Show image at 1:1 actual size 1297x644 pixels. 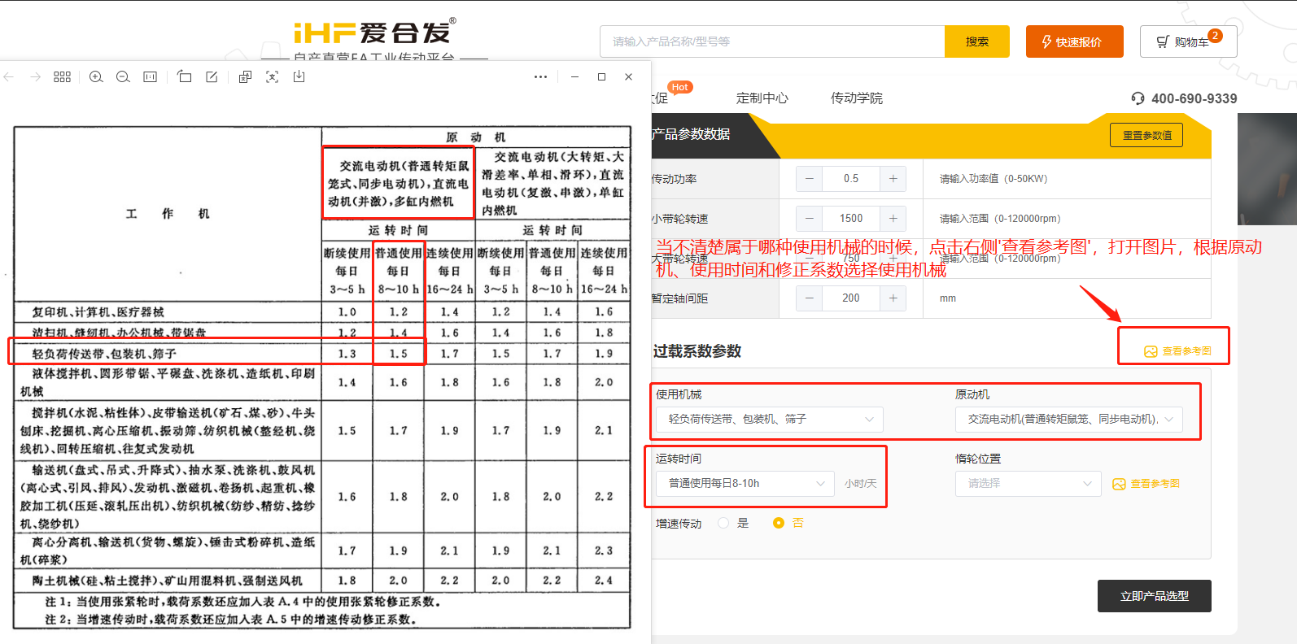(x=151, y=77)
